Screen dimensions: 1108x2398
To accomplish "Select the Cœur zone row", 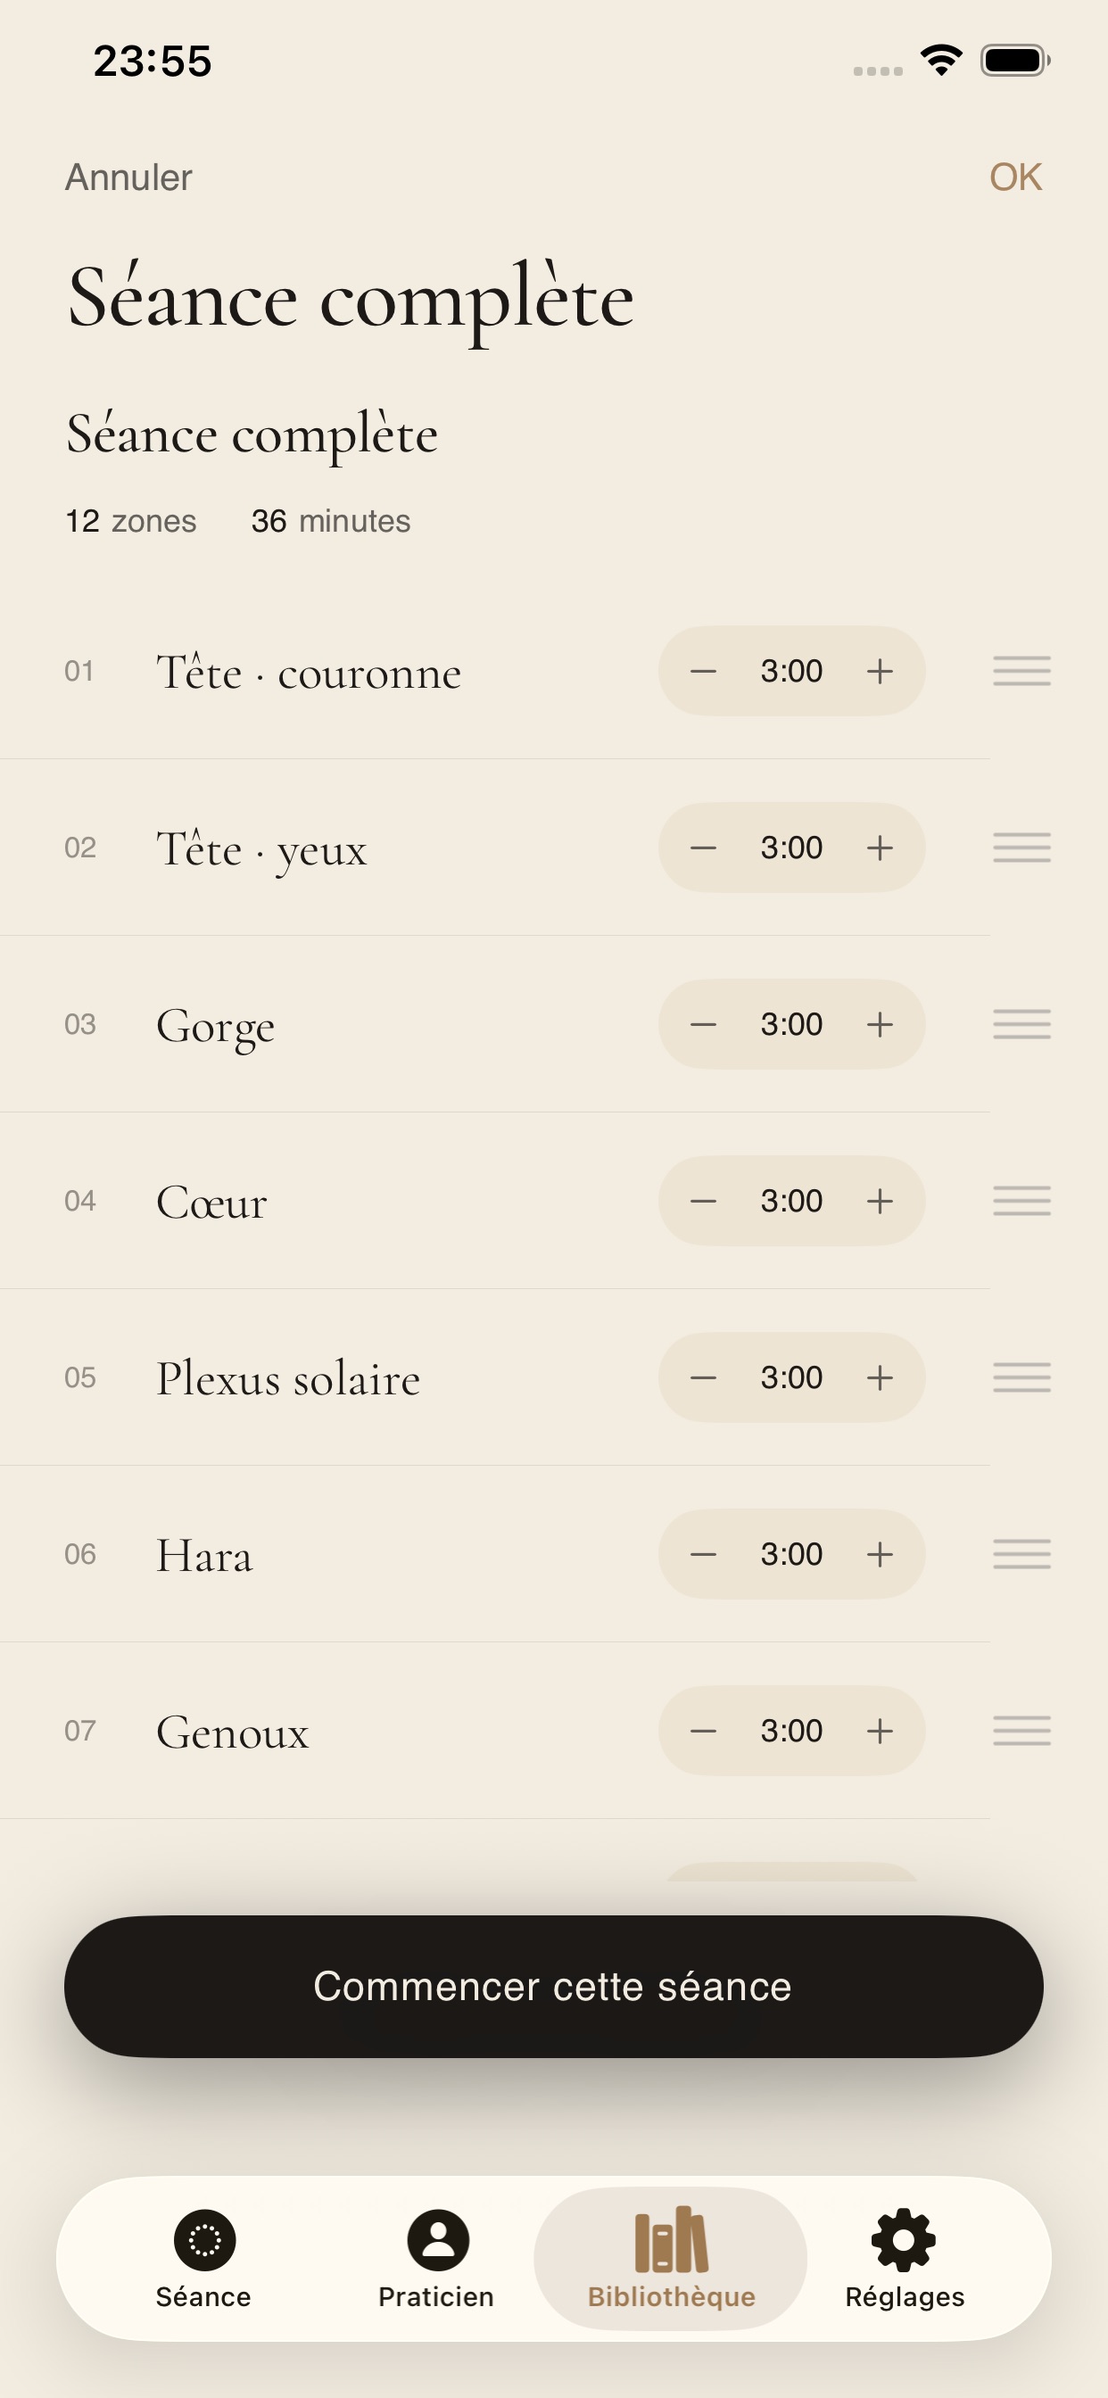I will 495,1201.
